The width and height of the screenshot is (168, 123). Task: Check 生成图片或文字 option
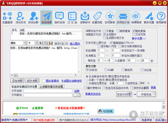click(x=104, y=38)
